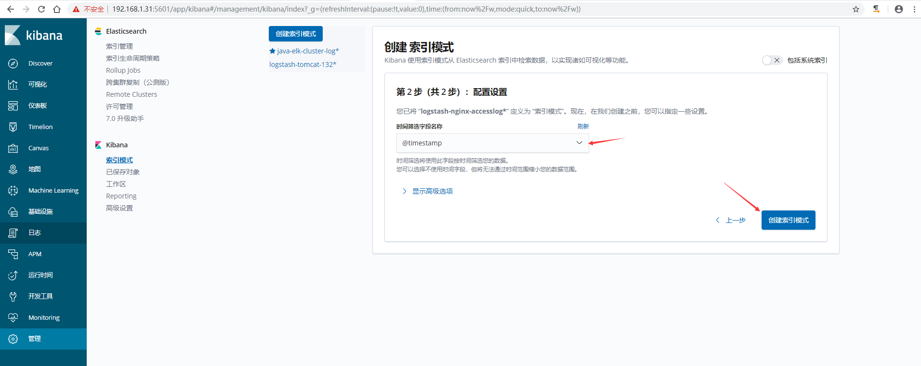Click 刷新 refresh link
Image resolution: width=921 pixels, height=366 pixels.
click(x=583, y=126)
